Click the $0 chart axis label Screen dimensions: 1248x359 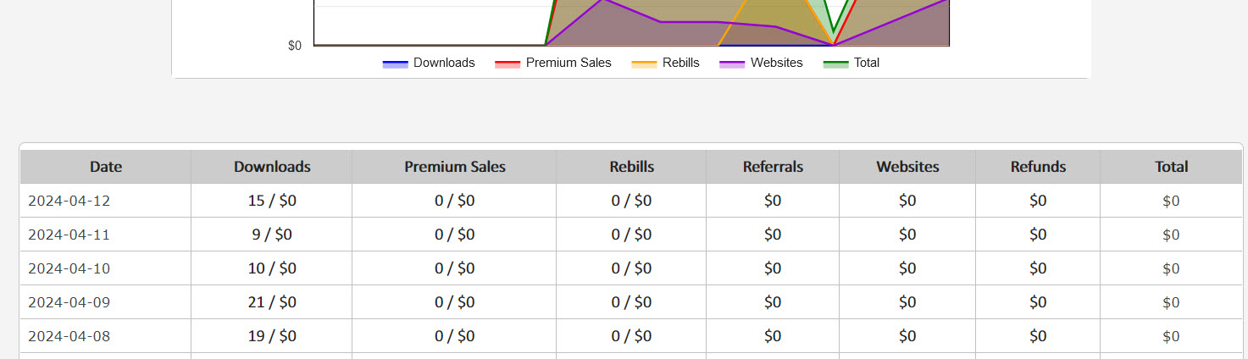(295, 46)
